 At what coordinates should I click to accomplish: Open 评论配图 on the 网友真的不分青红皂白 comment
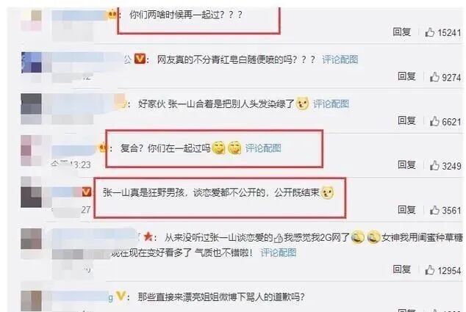[340, 59]
